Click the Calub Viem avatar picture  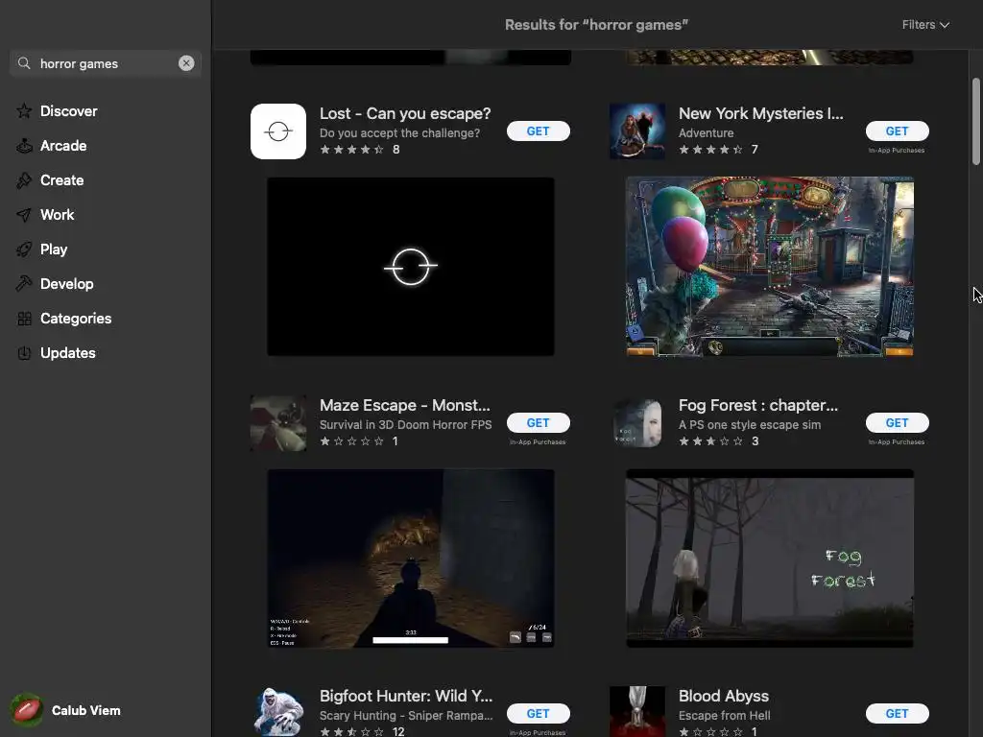click(27, 710)
